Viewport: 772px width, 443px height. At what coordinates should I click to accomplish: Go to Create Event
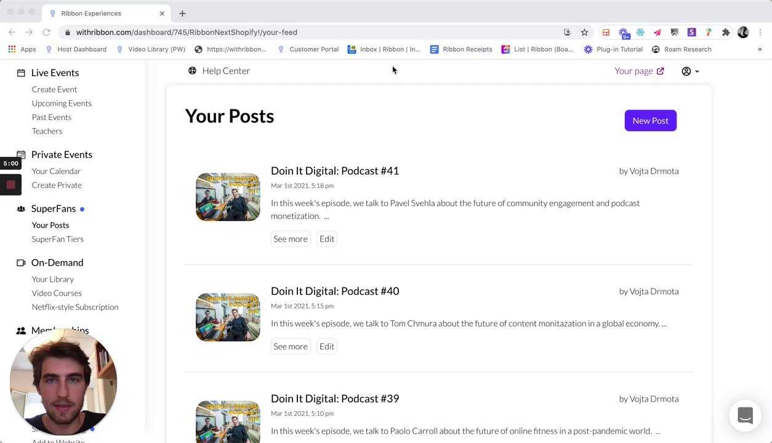click(x=54, y=89)
